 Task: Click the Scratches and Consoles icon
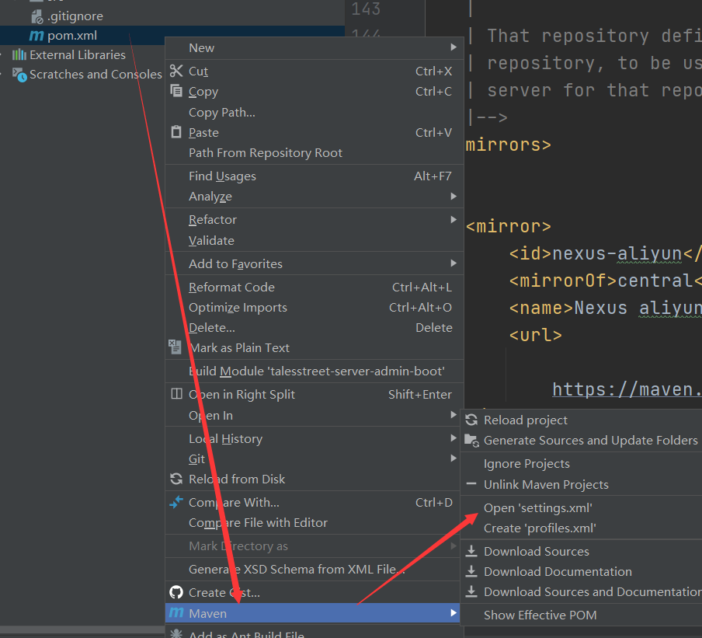(19, 75)
